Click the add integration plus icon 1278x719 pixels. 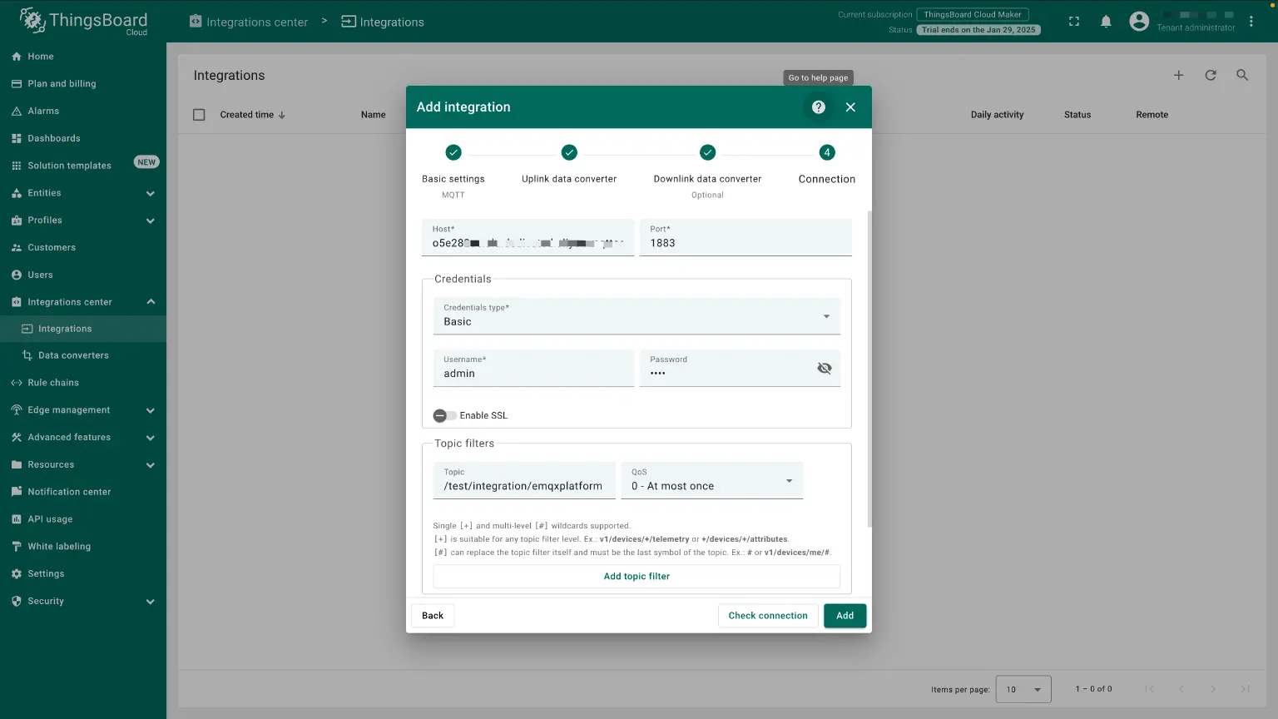(1178, 76)
